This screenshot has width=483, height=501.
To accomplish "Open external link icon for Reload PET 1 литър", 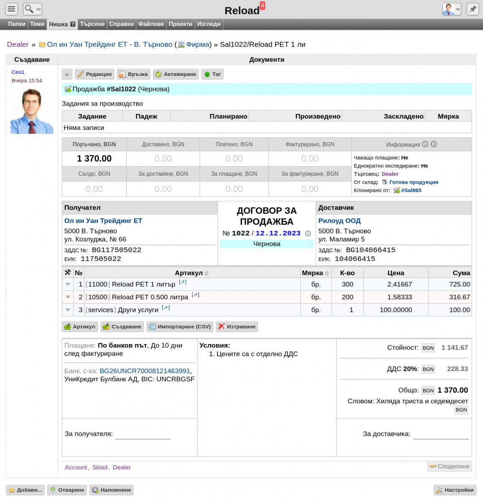I will coord(183,282).
